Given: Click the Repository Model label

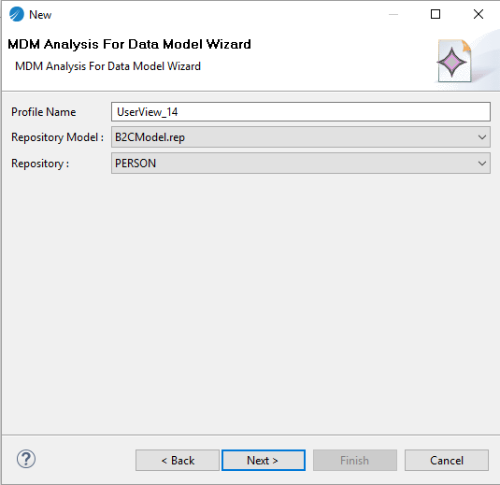Looking at the screenshot, I should pos(57,137).
